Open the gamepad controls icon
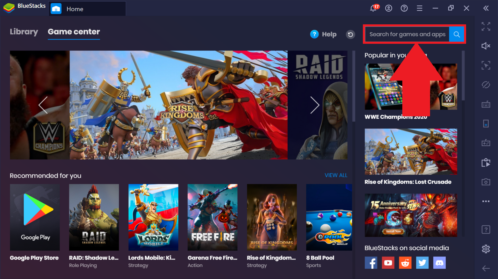This screenshot has width=498, height=279. coord(486,143)
